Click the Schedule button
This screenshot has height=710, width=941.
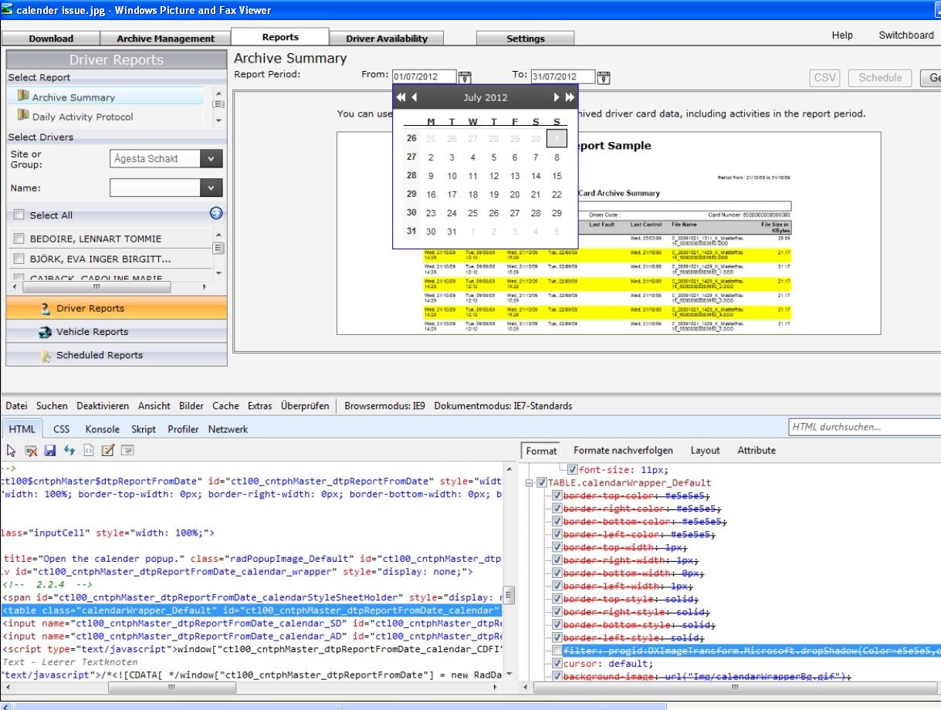tap(879, 78)
